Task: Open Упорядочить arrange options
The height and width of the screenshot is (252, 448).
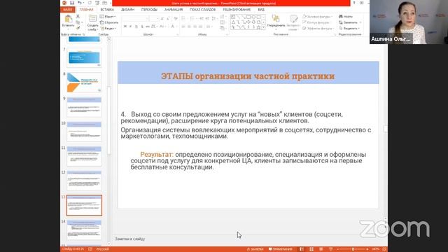Action: (276, 22)
